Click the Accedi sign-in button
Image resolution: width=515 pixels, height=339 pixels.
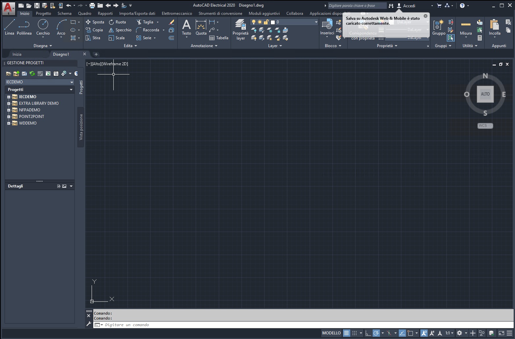(409, 6)
